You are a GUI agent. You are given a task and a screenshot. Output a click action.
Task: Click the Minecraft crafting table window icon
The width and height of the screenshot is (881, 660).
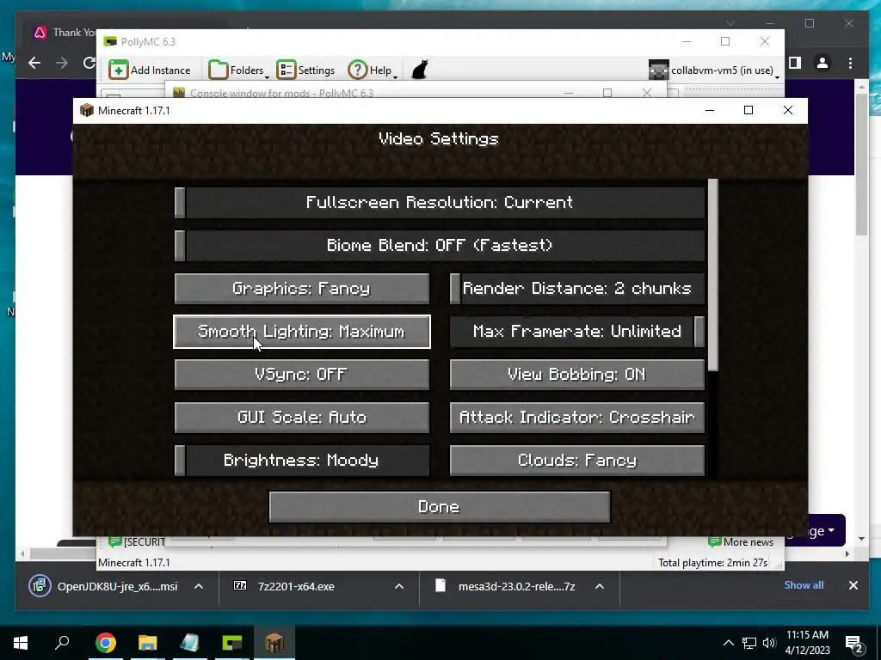tap(87, 110)
